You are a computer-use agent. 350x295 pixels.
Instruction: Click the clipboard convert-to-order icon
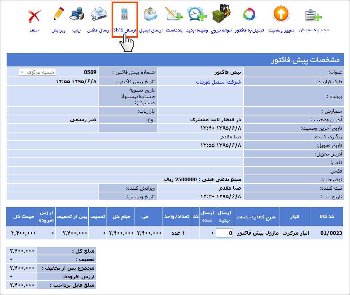click(313, 15)
